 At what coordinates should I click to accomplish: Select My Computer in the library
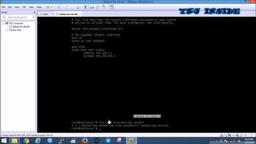(16, 23)
